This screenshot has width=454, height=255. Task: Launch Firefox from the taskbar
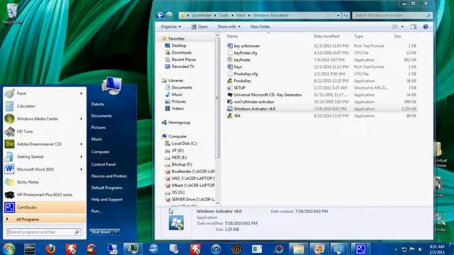50,249
